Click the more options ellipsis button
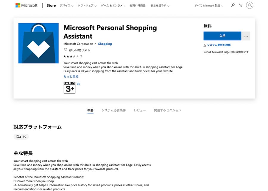This screenshot has height=191, width=268. pyautogui.click(x=246, y=36)
